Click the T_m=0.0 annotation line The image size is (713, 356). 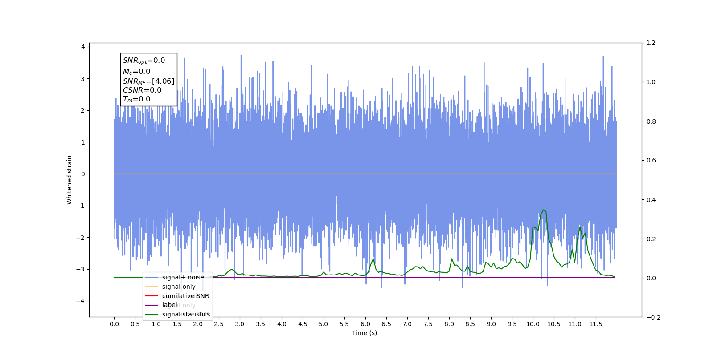[x=136, y=99]
